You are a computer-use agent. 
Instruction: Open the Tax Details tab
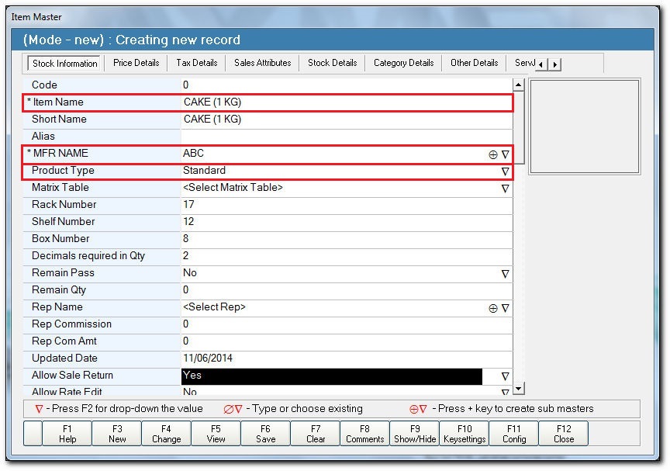coord(197,63)
